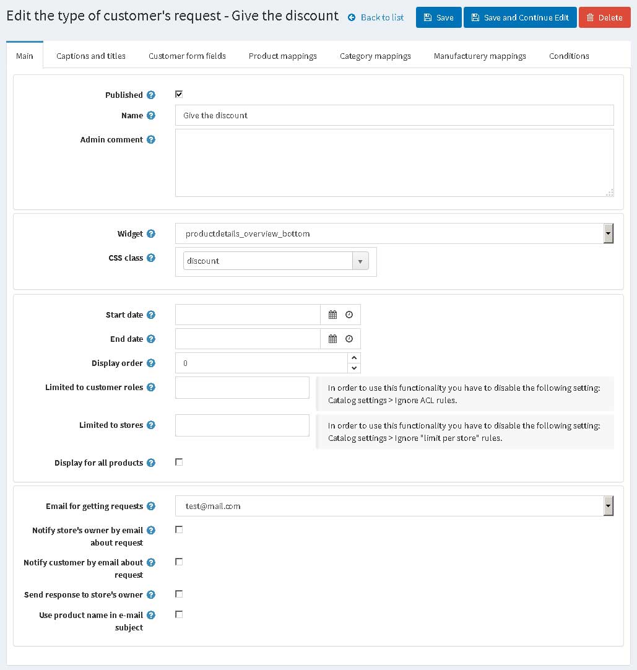Go Back to list
Image resolution: width=637 pixels, height=670 pixels.
pyautogui.click(x=376, y=17)
